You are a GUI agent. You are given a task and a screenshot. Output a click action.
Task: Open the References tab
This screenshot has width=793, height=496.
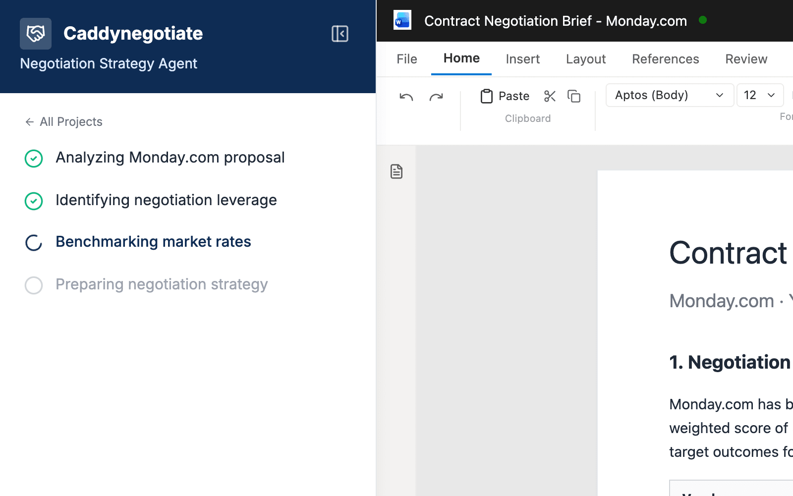665,59
